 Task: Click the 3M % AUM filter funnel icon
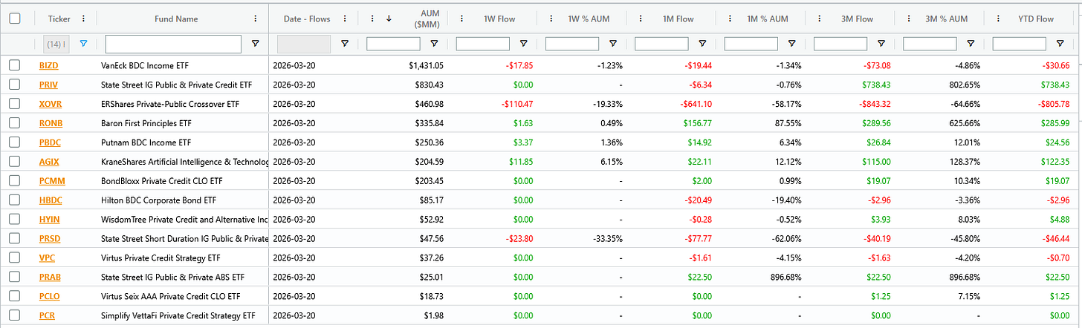click(x=970, y=44)
